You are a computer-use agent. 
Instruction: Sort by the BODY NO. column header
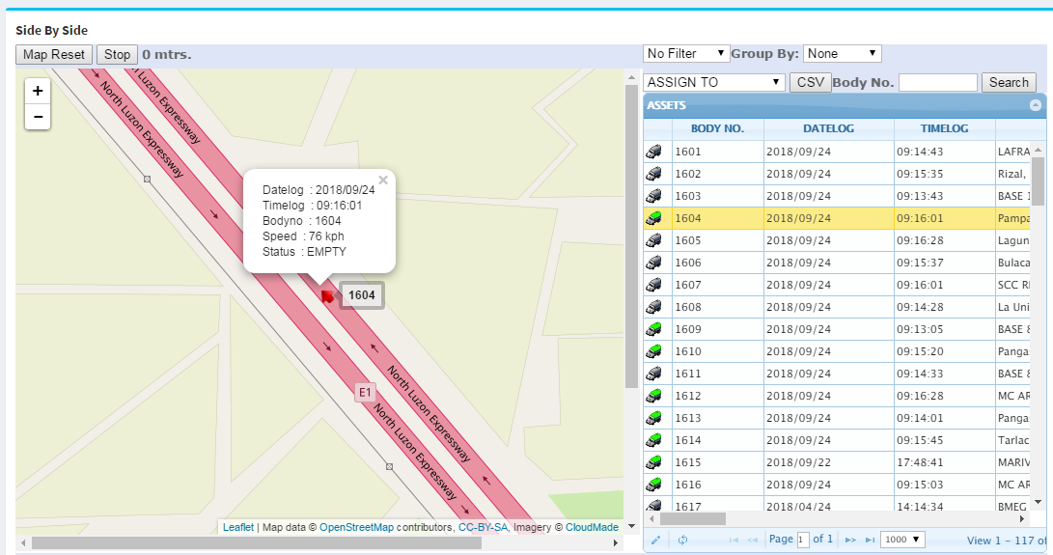(x=716, y=128)
